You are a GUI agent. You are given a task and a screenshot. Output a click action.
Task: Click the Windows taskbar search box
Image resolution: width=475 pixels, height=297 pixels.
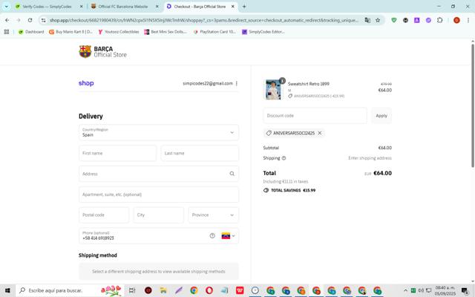70,290
